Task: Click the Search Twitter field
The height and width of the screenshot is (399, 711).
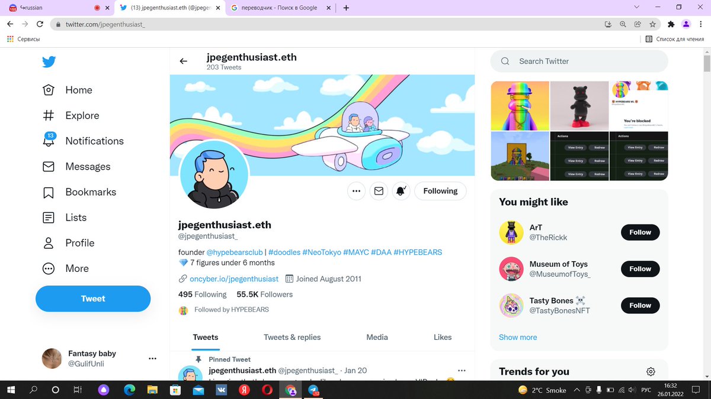Action: (579, 61)
